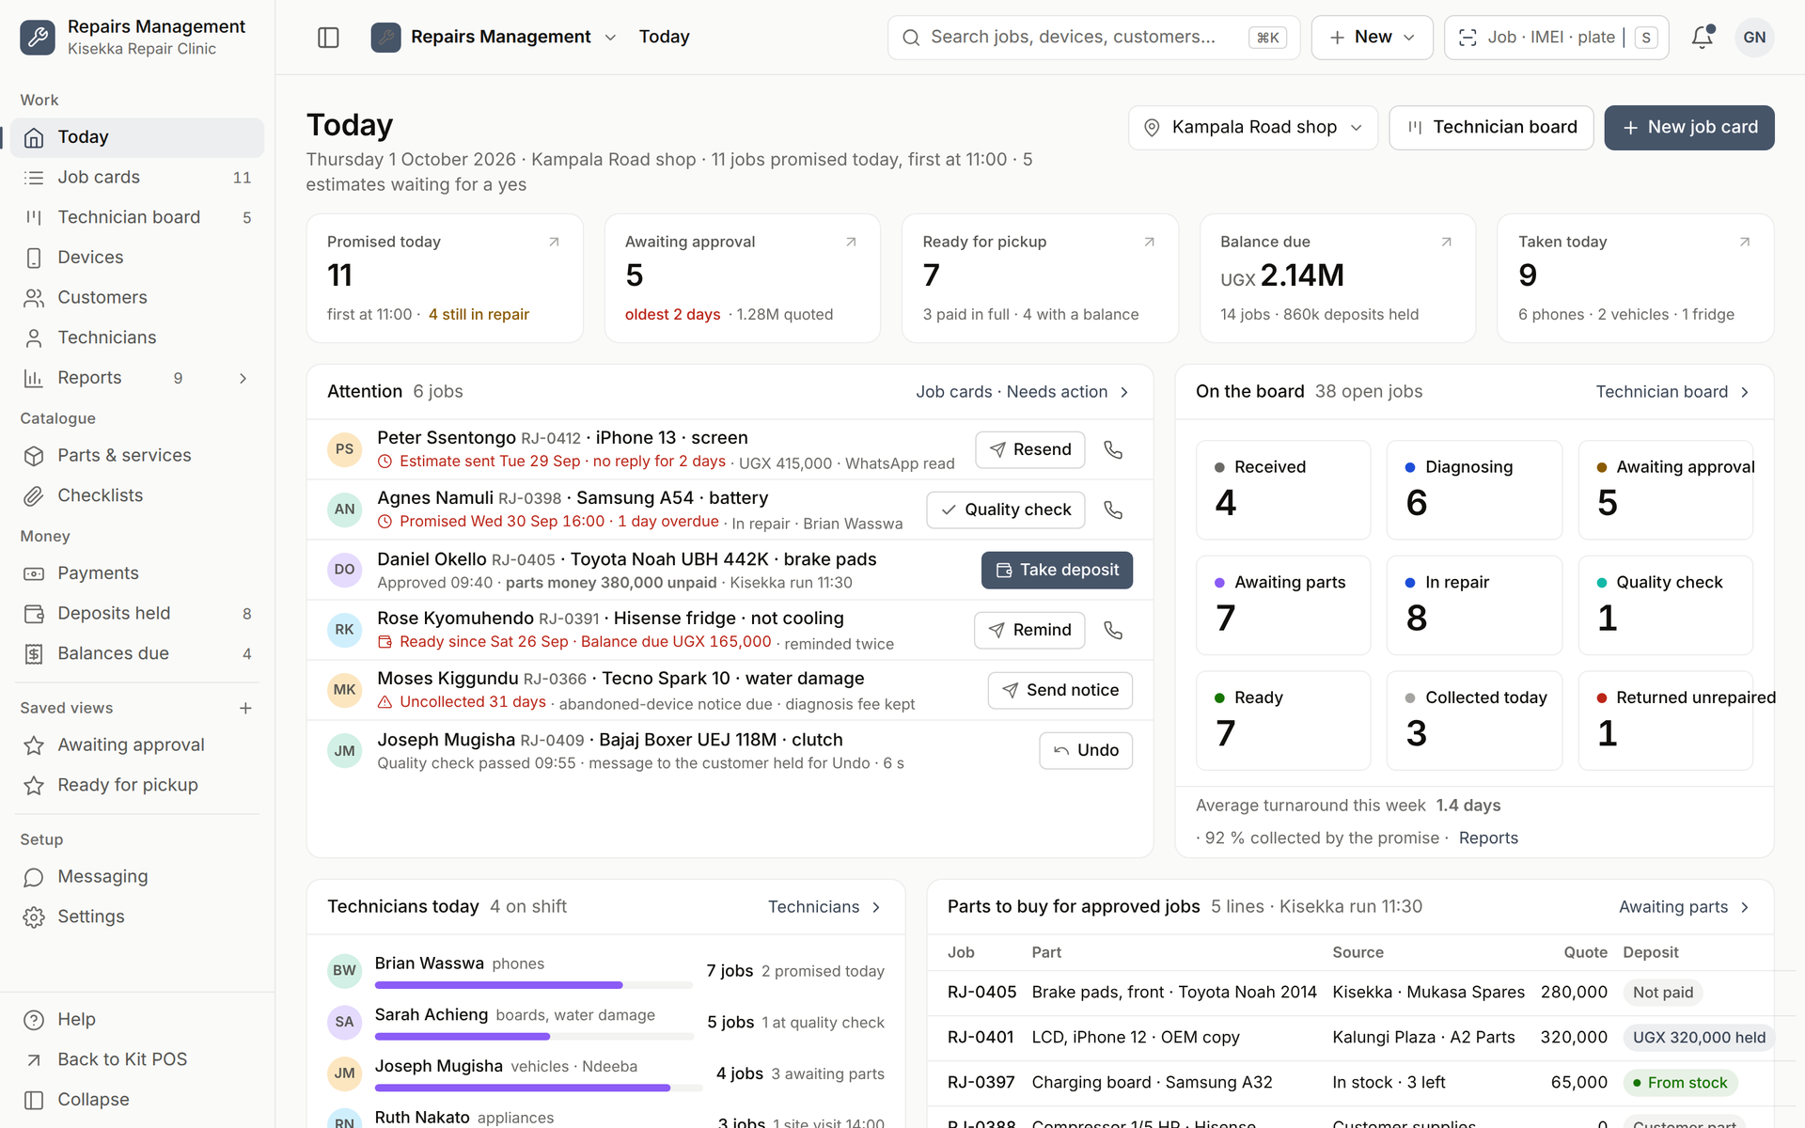Open Devices in the sidebar
Screen dimensions: 1805x1128
tap(137, 258)
